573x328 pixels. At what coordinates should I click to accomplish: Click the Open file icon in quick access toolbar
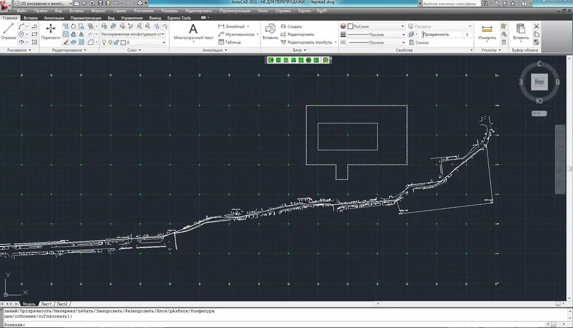pyautogui.click(x=85, y=3)
